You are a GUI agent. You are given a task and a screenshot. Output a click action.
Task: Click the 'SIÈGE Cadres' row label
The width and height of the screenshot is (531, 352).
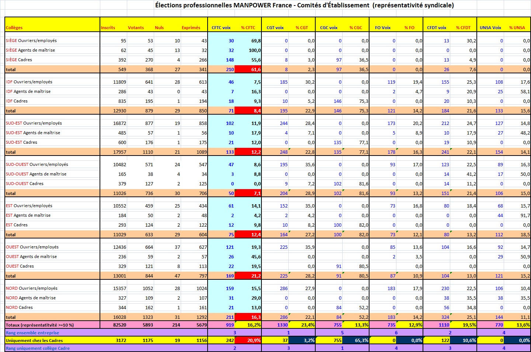pos(19,60)
